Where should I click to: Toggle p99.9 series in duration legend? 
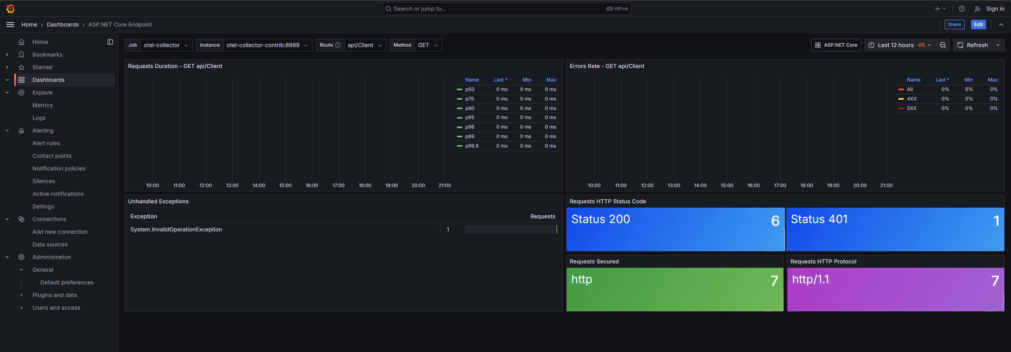pos(472,146)
